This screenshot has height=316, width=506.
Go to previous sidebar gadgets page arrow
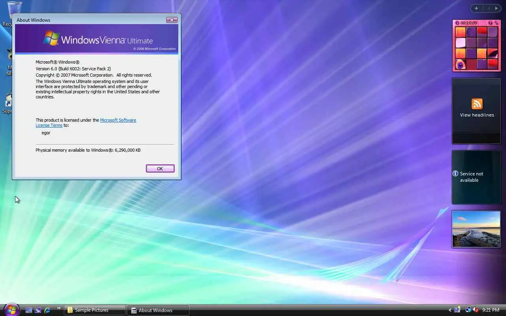(488, 8)
